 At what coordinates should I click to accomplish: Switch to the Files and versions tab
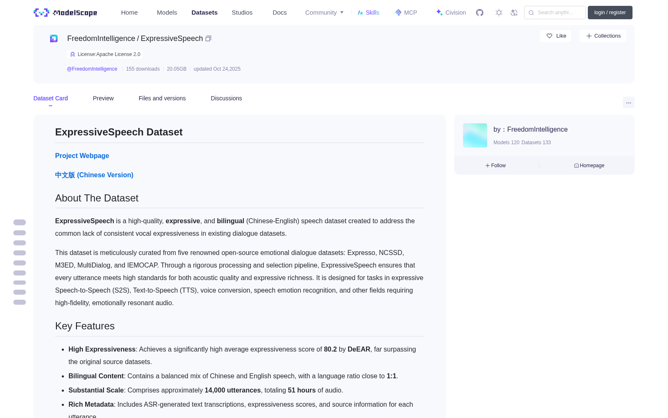[x=162, y=98]
